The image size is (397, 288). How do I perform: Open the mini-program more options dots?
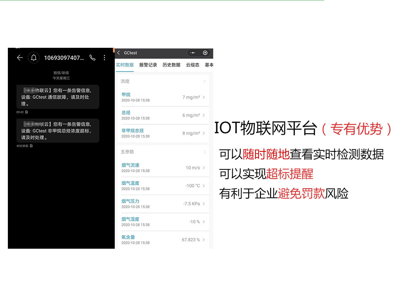193,53
